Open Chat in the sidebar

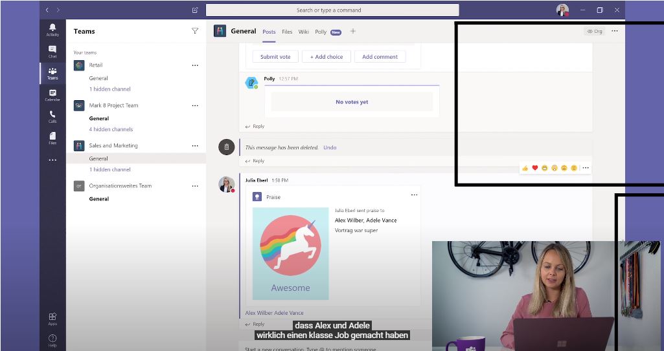point(52,52)
